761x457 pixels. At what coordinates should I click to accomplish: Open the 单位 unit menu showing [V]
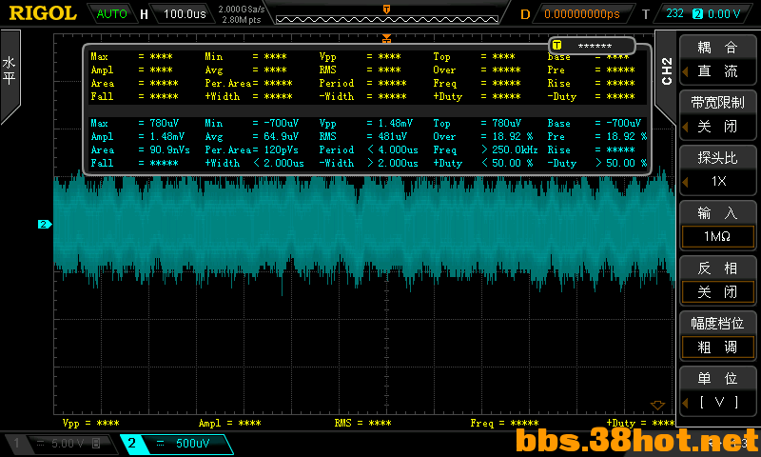pyautogui.click(x=717, y=390)
